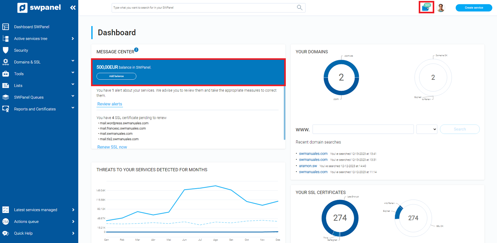Select SWPanel Queues menu label
This screenshot has width=497, height=243.
coord(29,97)
